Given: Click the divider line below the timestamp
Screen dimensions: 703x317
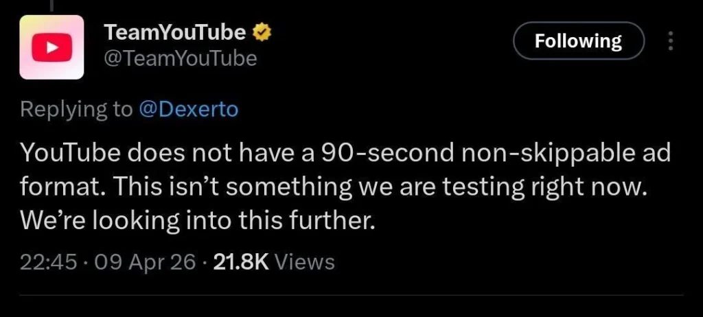Looking at the screenshot, I should [351, 295].
